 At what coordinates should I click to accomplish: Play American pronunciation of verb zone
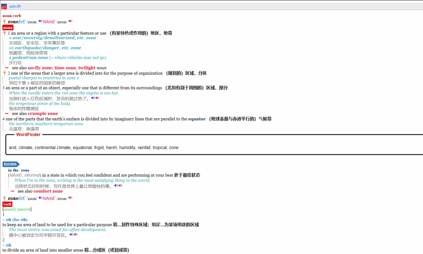pyautogui.click(x=71, y=198)
